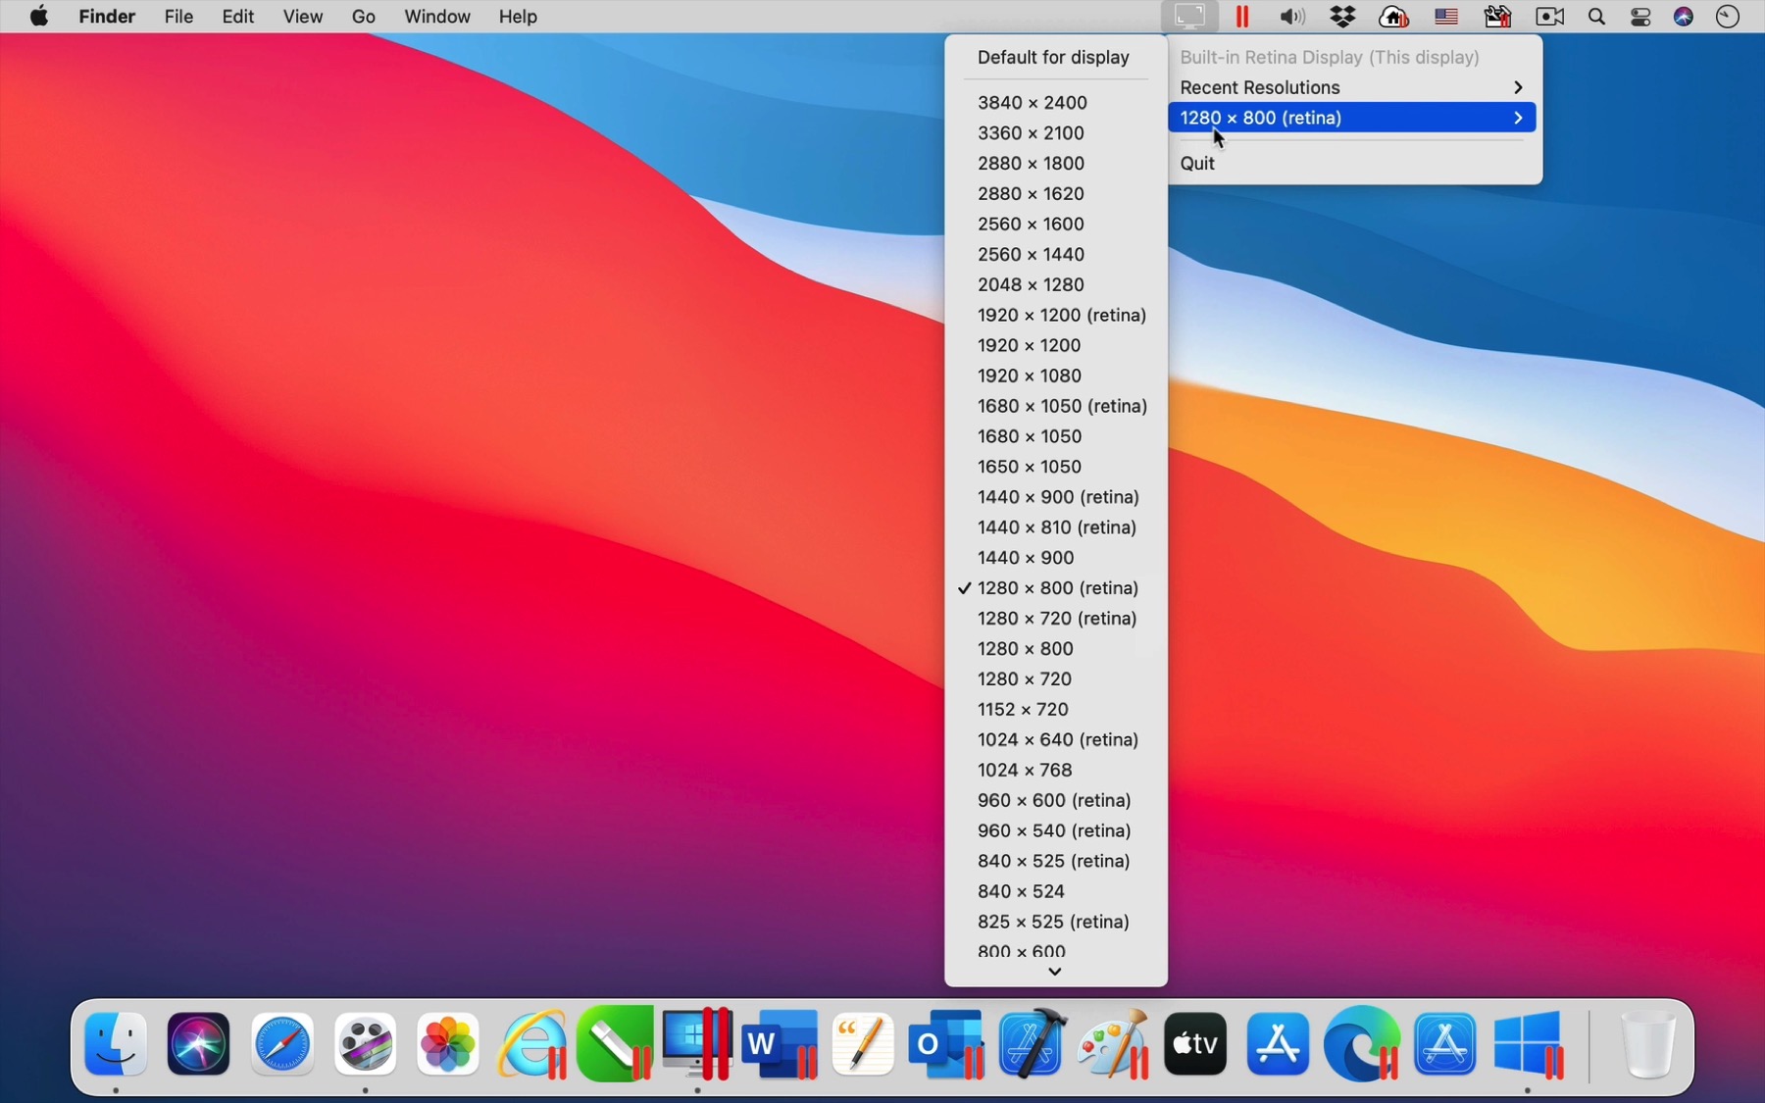Screen dimensions: 1765x1103
Task: Open Dropbox from the menu bar
Action: coord(1343,17)
